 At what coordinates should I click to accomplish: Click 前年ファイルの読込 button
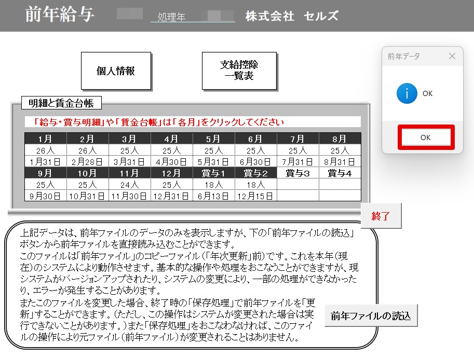tap(371, 315)
